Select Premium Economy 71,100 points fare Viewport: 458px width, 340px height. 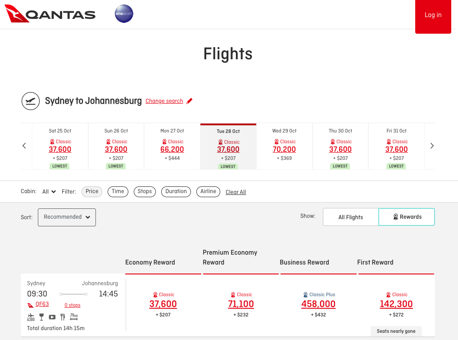pos(240,304)
